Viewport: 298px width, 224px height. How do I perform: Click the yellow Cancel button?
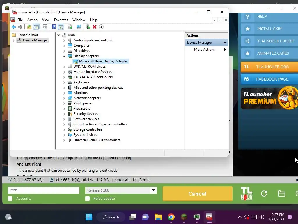[198, 194]
